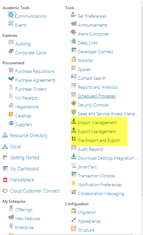Click the Cloud Customer Connect icon

click(x=5, y=191)
